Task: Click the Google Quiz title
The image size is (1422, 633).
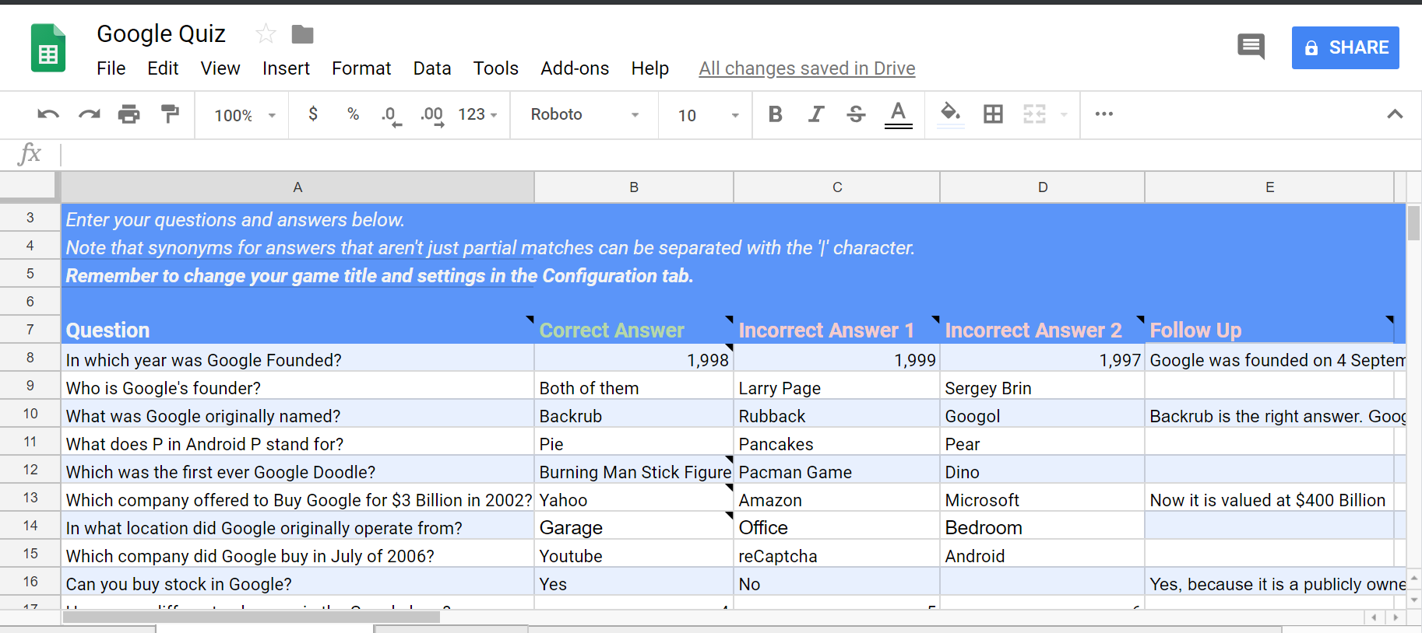Action: [x=161, y=33]
